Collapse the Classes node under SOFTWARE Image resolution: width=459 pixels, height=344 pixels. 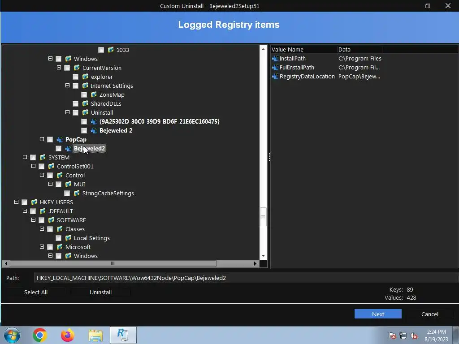pos(42,229)
